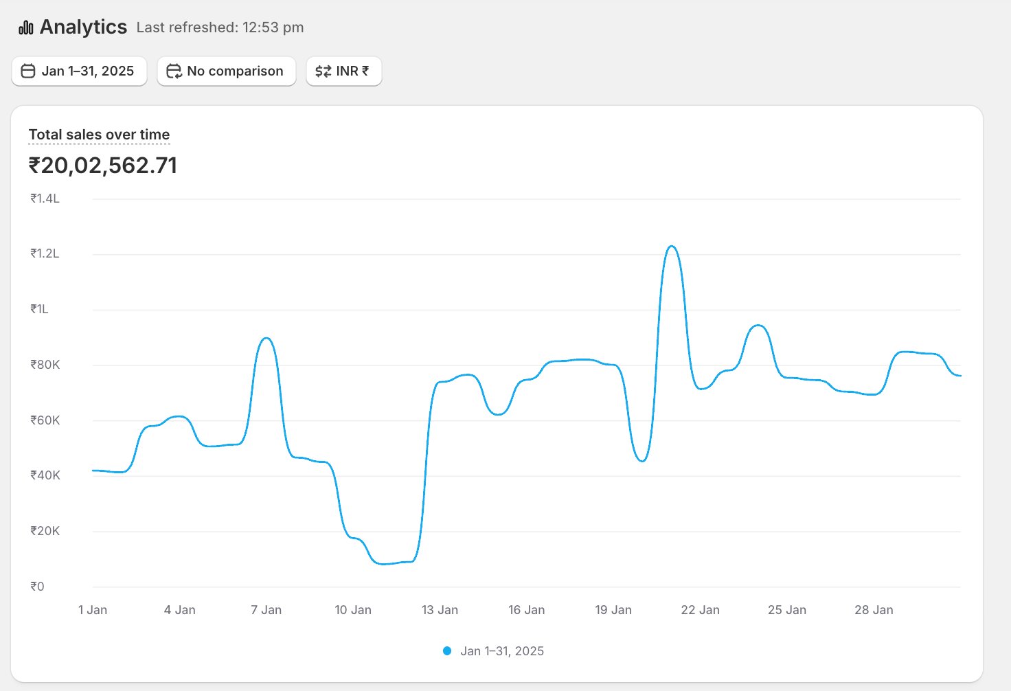Click the Jan 1–31, 2025 chart legend label
Image resolution: width=1011 pixels, height=691 pixels.
point(502,651)
